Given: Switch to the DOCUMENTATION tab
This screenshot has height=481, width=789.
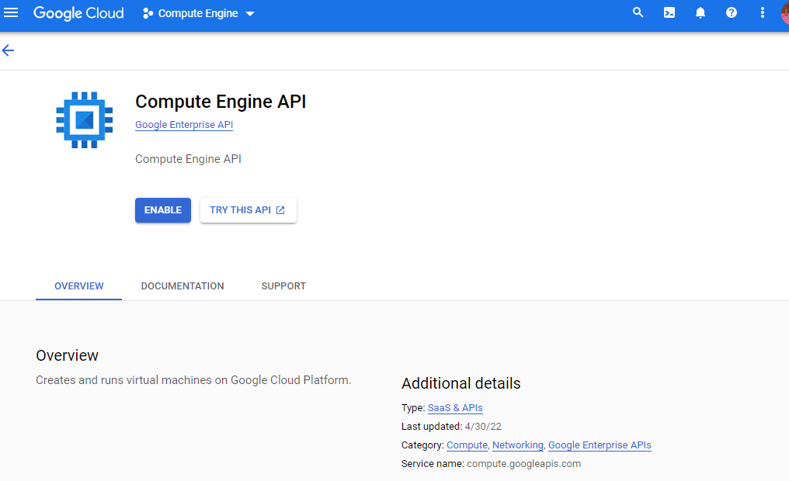Looking at the screenshot, I should pyautogui.click(x=182, y=286).
